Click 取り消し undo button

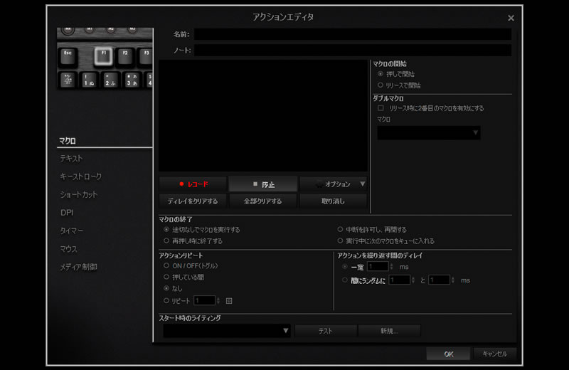(333, 201)
